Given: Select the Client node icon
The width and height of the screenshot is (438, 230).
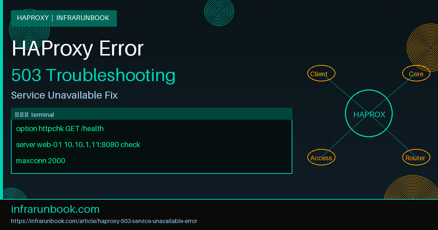Looking at the screenshot, I should 321,73.
